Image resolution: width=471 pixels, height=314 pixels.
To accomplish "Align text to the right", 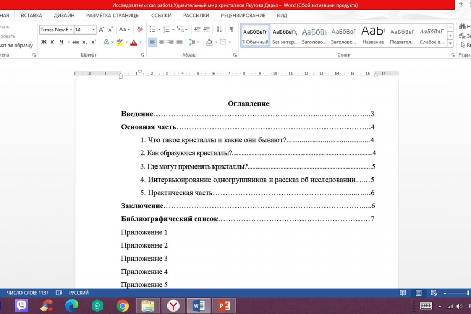I will [x=171, y=42].
